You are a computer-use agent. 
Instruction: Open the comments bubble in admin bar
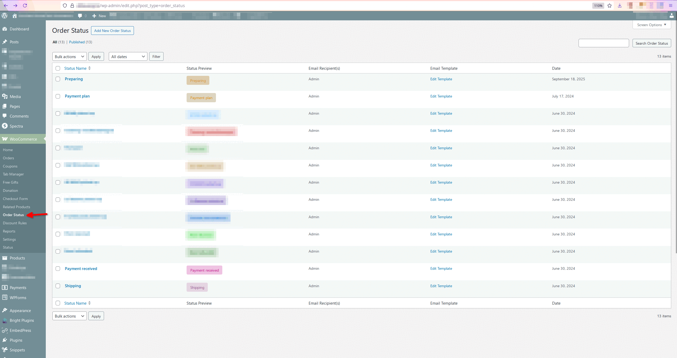80,16
